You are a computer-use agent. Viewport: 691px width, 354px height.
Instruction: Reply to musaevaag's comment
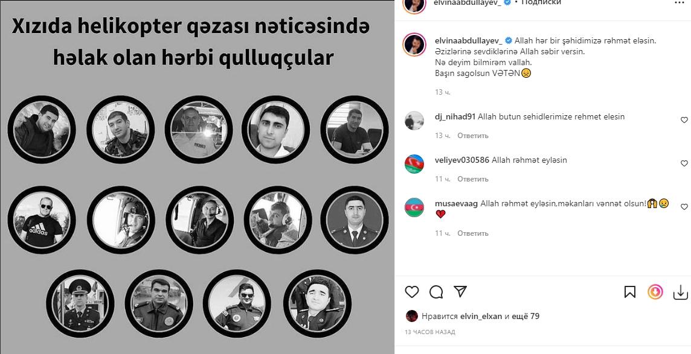pyautogui.click(x=473, y=233)
